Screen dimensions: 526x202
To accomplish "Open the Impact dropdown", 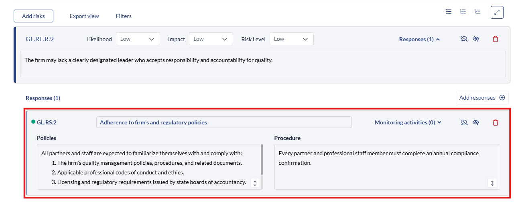I will tap(211, 39).
